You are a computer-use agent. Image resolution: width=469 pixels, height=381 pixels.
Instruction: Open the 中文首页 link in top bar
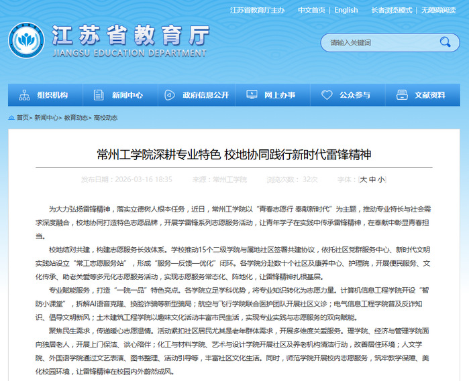(x=311, y=10)
